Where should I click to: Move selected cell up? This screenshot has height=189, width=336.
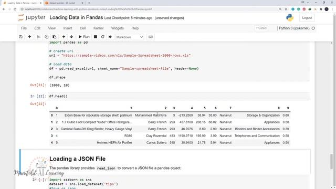(x=64, y=37)
